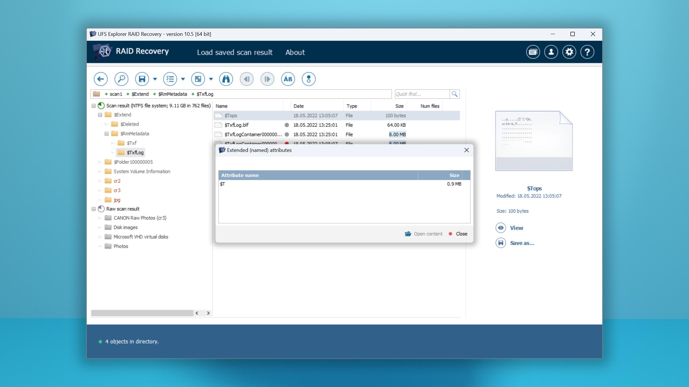This screenshot has width=689, height=387.
Task: Click the View link in preview pane
Action: (510, 228)
